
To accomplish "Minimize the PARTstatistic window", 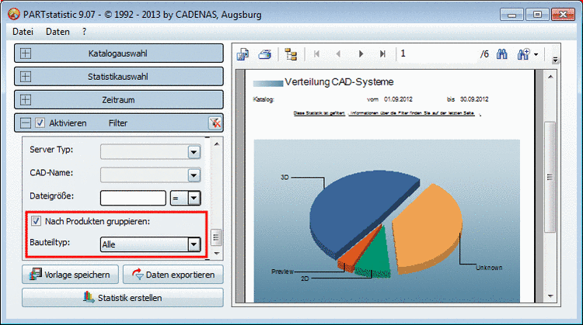I will (x=511, y=15).
